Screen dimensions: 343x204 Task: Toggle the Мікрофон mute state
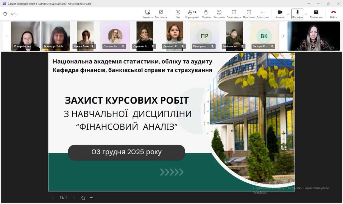[x=297, y=14]
